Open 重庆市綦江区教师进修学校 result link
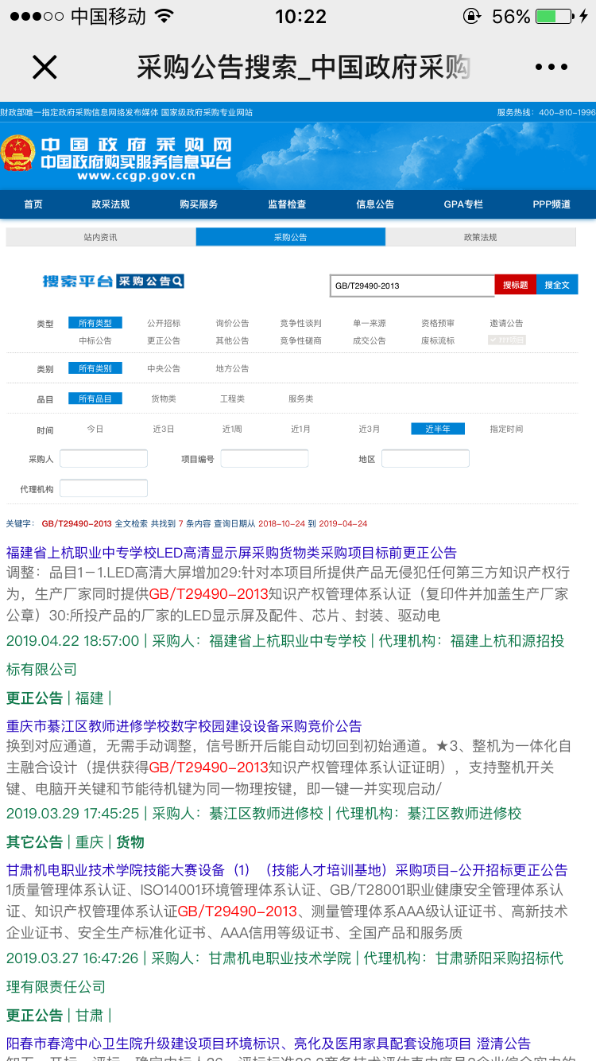Image resolution: width=596 pixels, height=1061 pixels. (184, 726)
